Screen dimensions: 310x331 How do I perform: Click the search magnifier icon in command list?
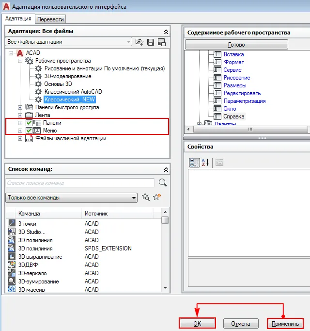162,182
